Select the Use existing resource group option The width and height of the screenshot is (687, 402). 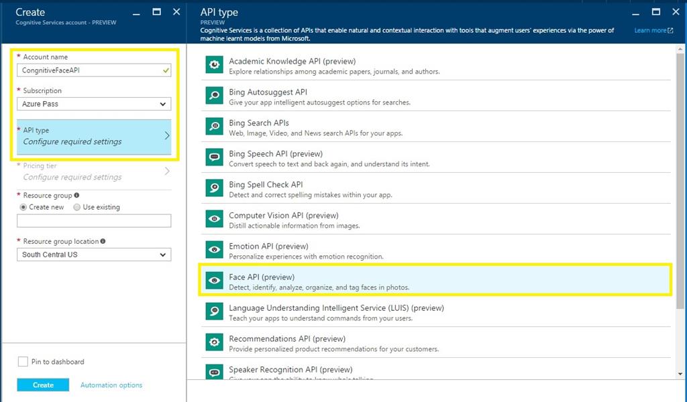tap(76, 208)
